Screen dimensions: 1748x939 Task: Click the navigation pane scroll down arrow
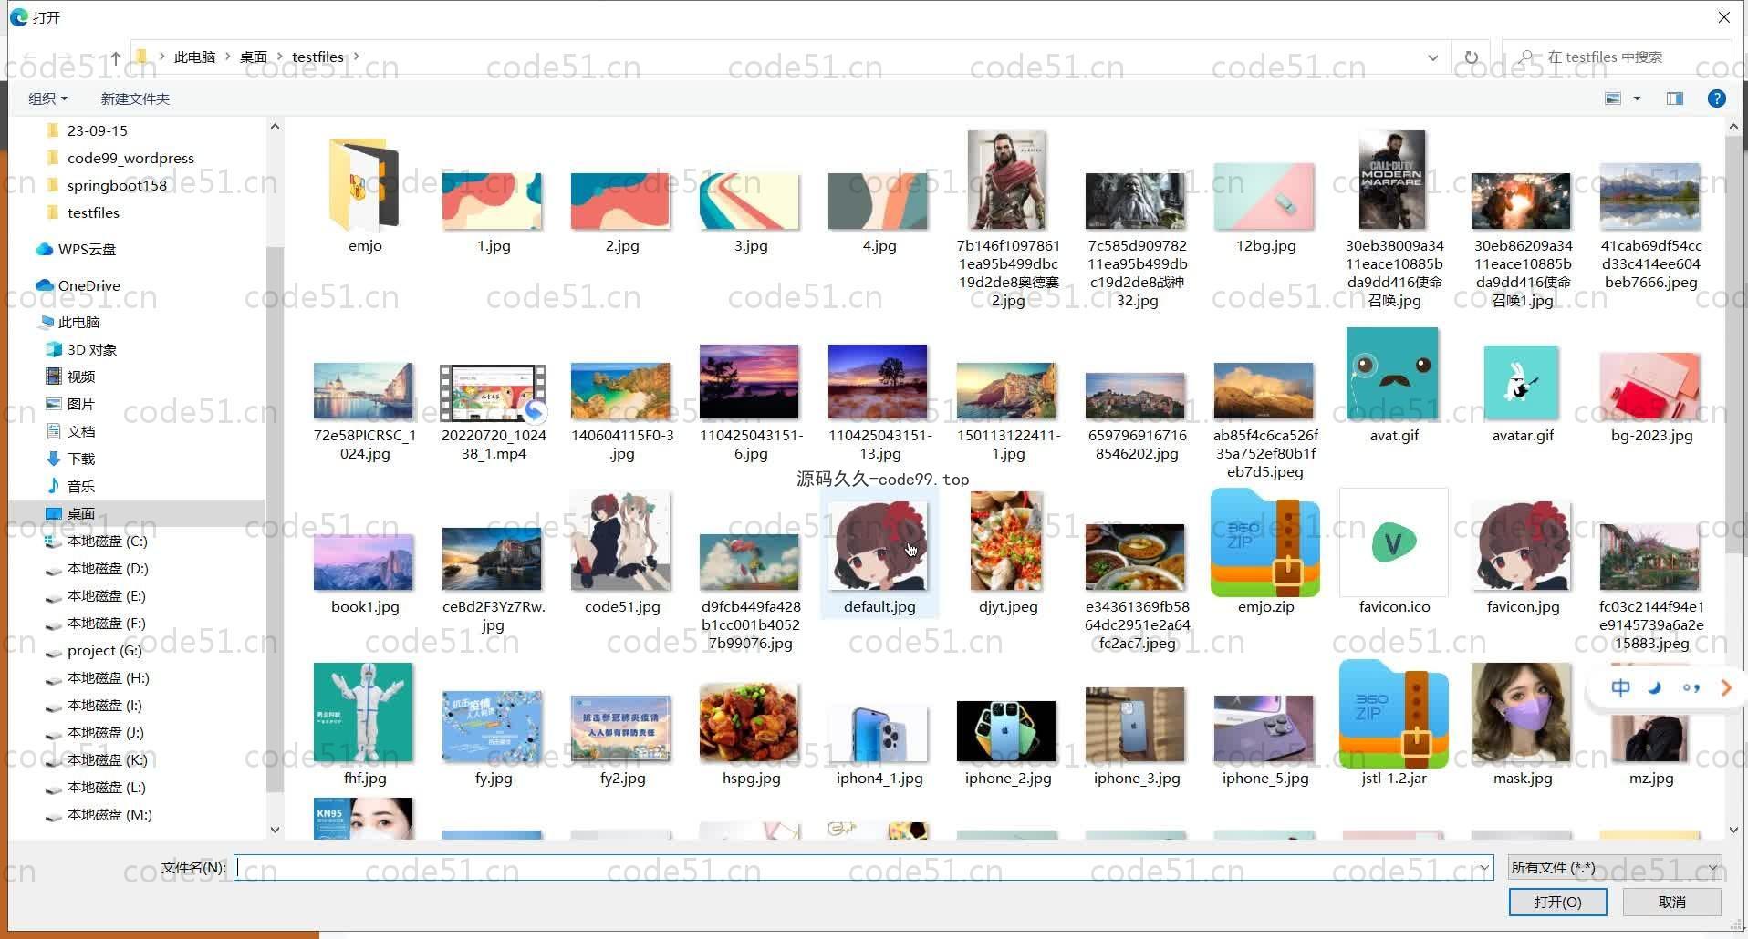[275, 830]
